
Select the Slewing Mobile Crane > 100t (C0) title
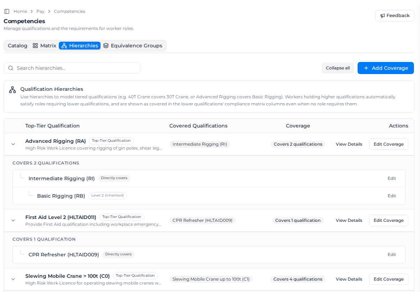[67, 276]
